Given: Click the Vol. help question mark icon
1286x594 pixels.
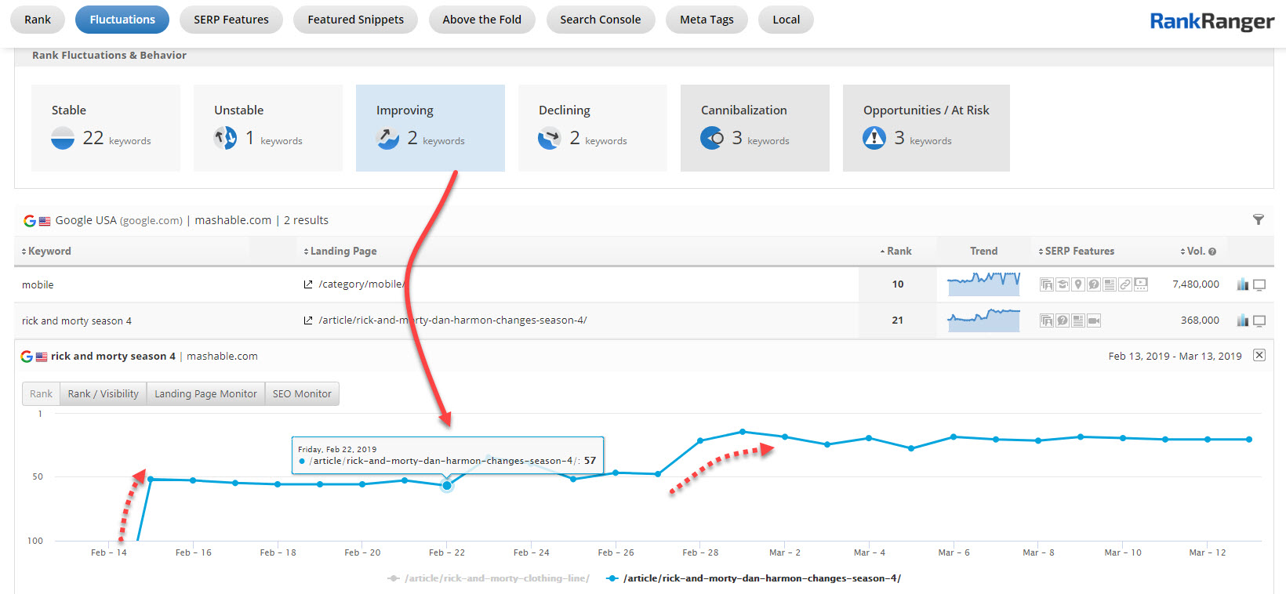Looking at the screenshot, I should [x=1212, y=252].
